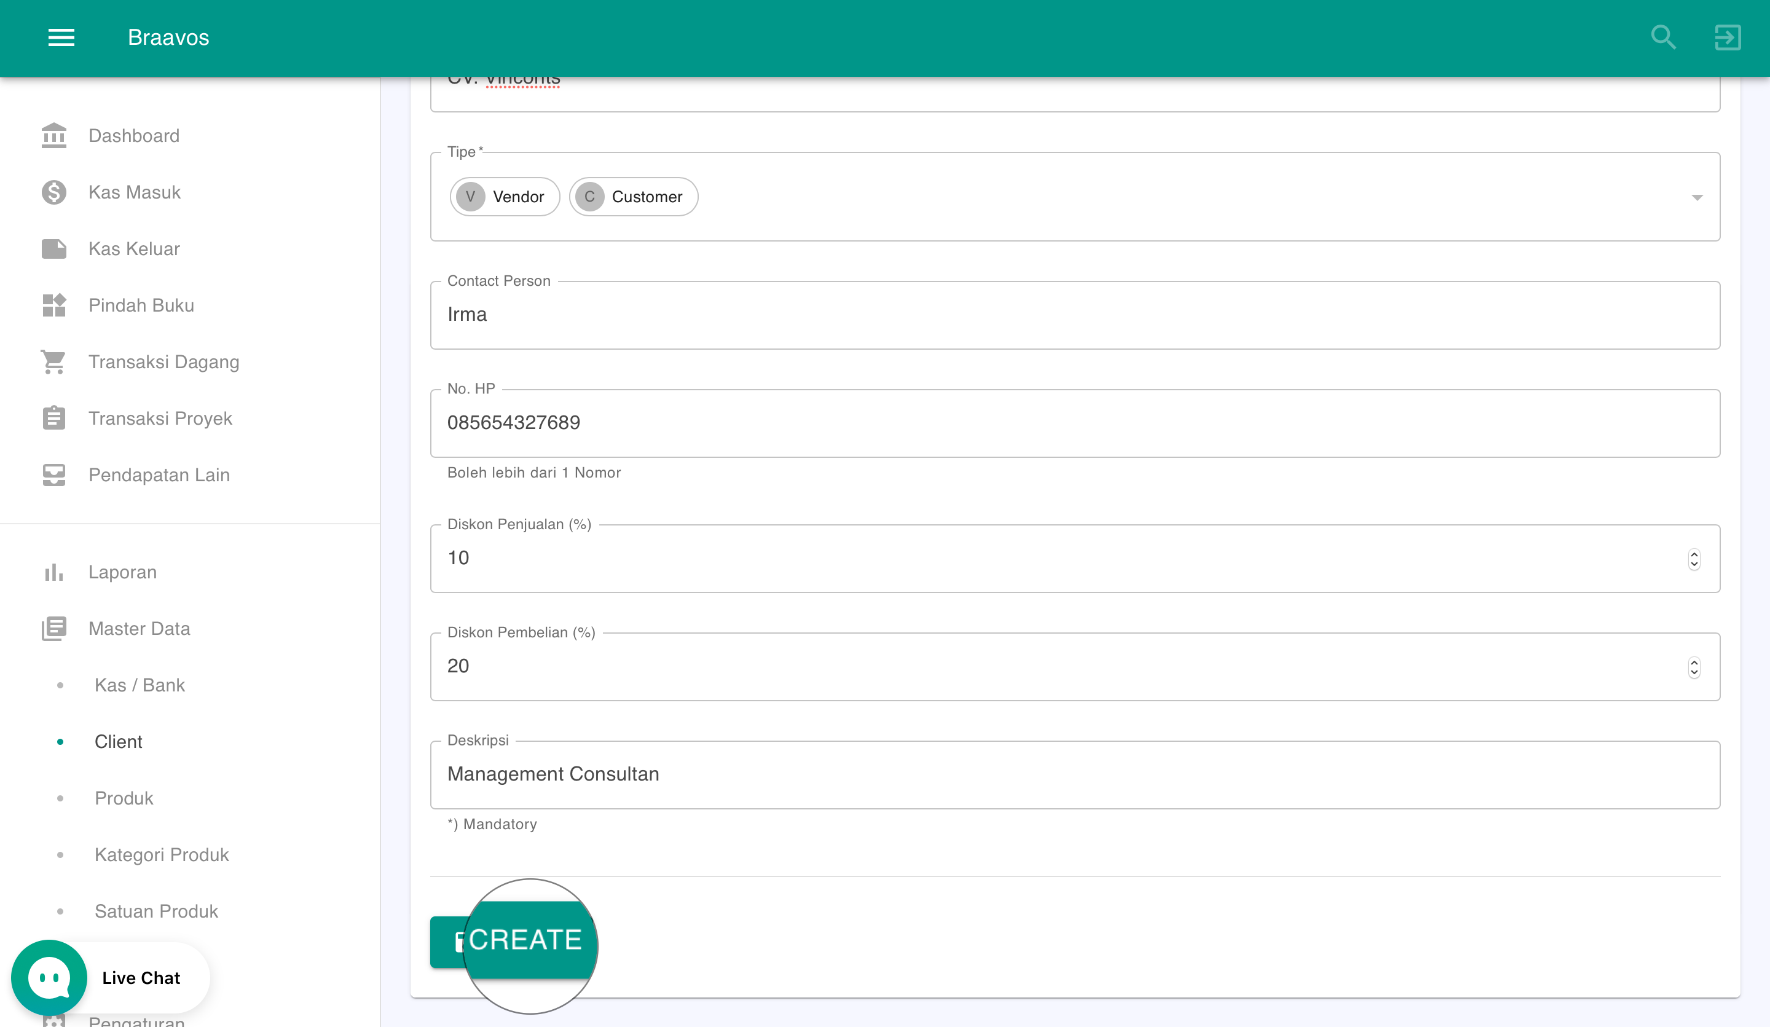Screen dimensions: 1770x1027
Task: Remove the Customer chip from Tipe
Action: [633, 197]
